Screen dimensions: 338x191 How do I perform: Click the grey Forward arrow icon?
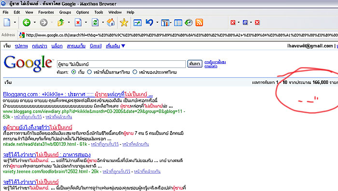coord(43,22)
